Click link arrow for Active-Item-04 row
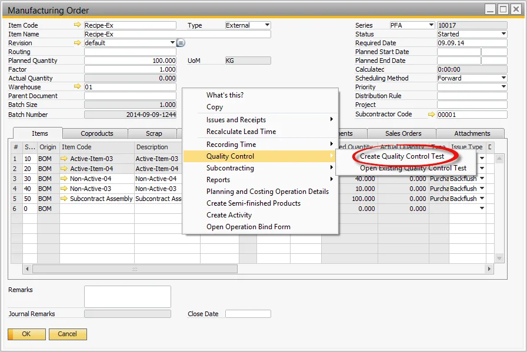This screenshot has height=352, width=527. point(64,169)
